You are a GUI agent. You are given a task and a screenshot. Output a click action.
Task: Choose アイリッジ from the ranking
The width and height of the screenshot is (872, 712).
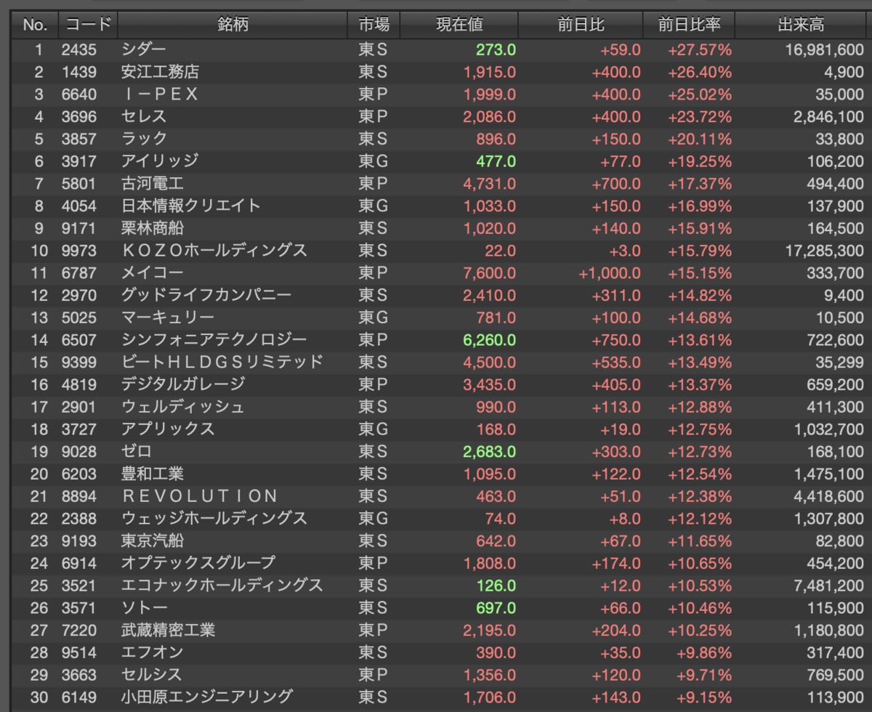[160, 161]
